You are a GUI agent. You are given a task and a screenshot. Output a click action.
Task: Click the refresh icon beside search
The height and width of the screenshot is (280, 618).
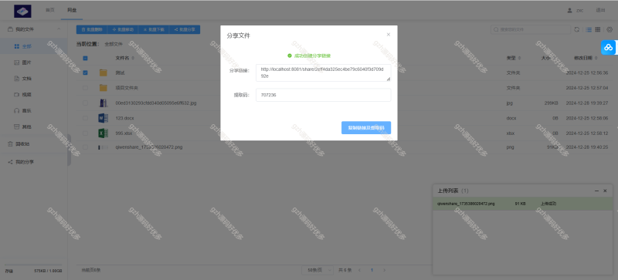coord(576,29)
